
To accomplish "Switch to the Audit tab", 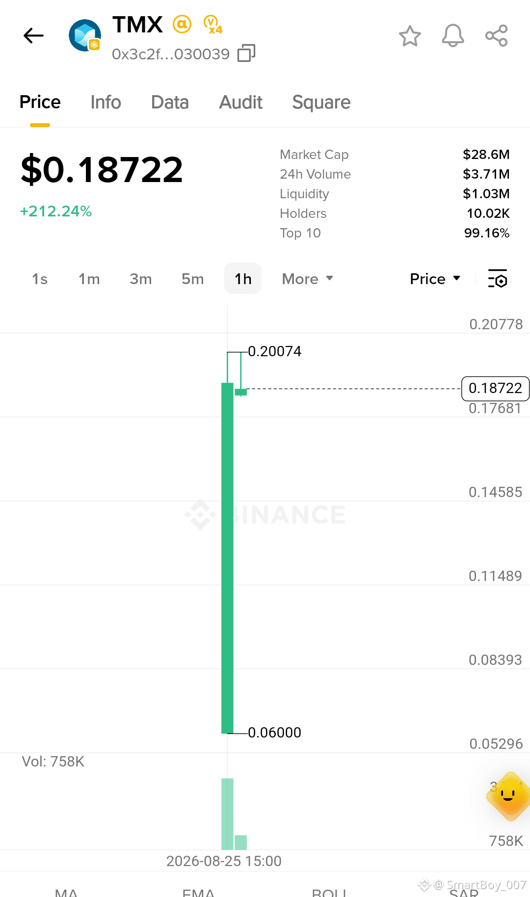I will point(240,102).
